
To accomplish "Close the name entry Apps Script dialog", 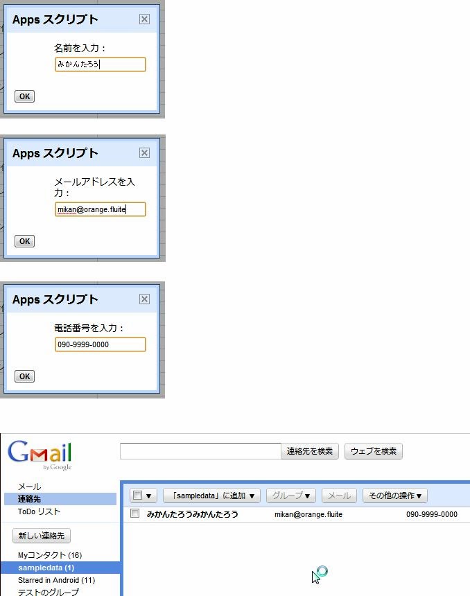I will pos(144,19).
